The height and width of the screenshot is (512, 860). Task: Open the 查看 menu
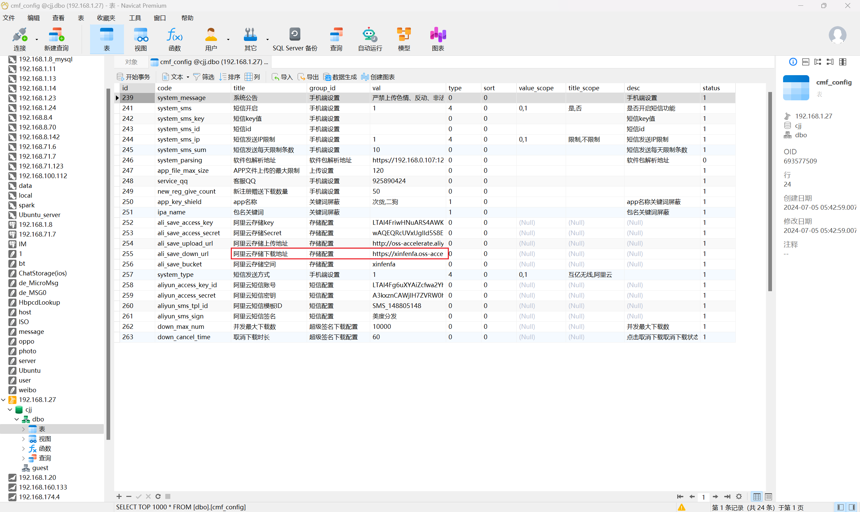pyautogui.click(x=58, y=18)
